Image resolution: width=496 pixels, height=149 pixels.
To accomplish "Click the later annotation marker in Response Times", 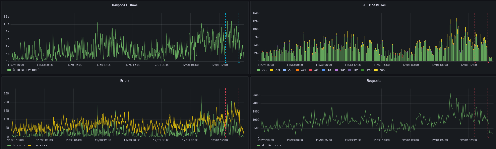I will coord(239,62).
